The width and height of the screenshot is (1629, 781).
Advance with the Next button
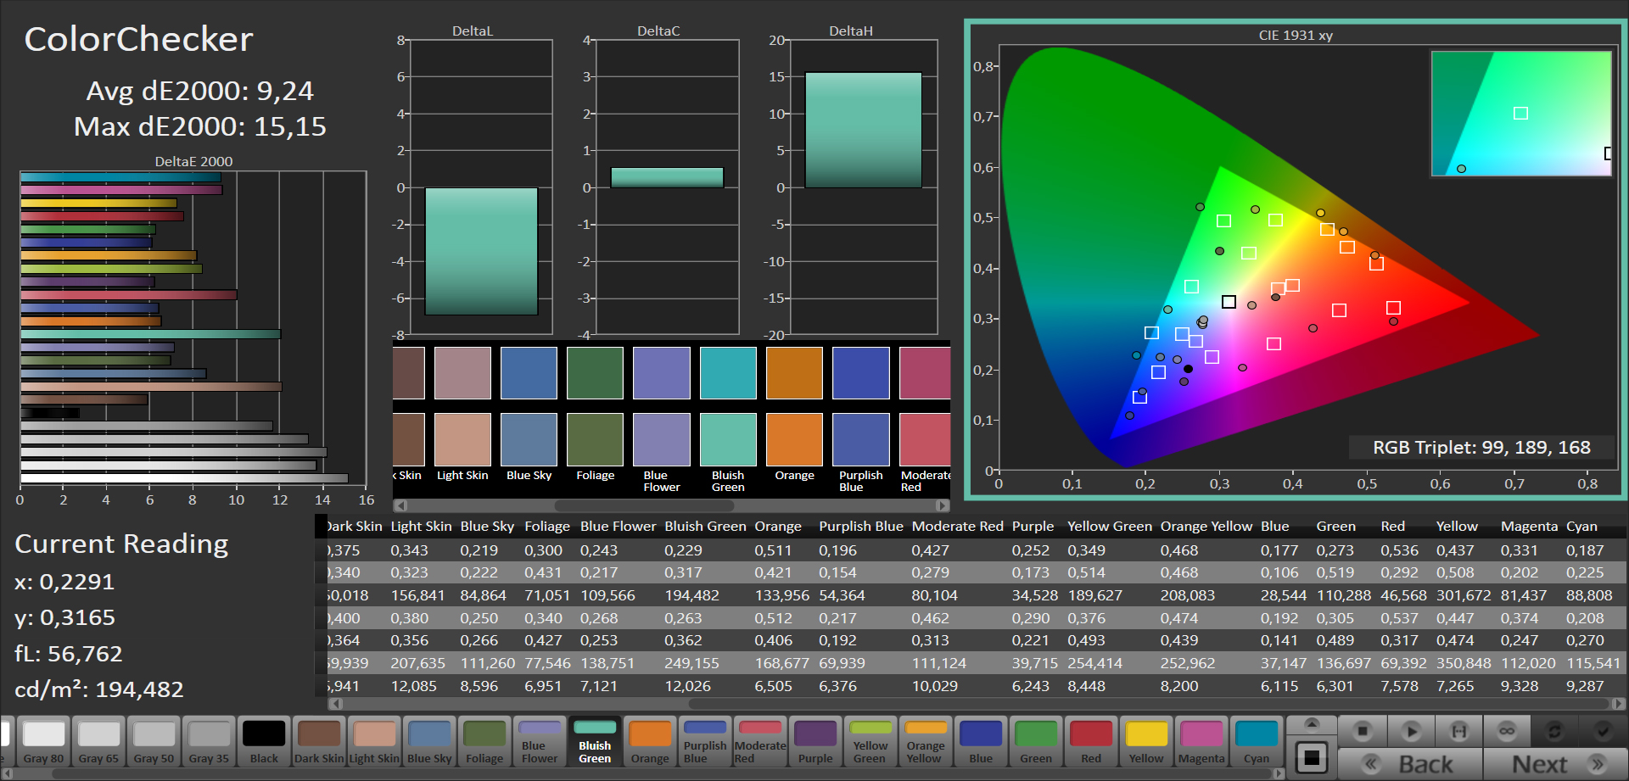1555,764
